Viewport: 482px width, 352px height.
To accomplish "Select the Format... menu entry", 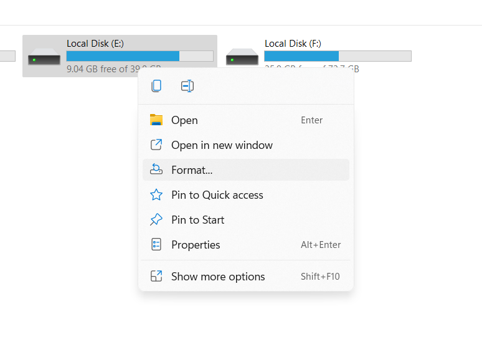I will (x=246, y=170).
